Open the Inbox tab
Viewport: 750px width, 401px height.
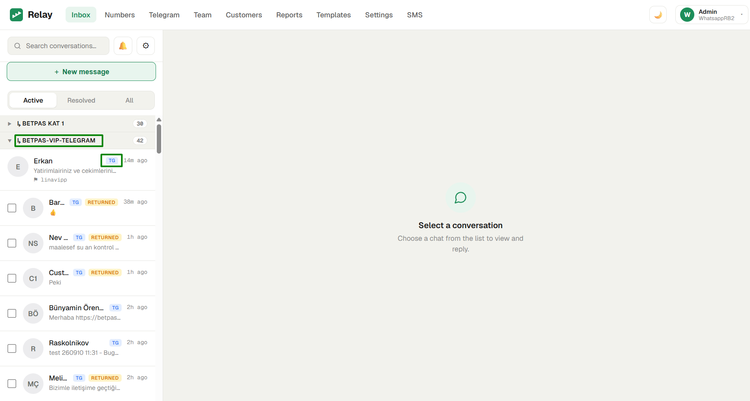pos(81,15)
